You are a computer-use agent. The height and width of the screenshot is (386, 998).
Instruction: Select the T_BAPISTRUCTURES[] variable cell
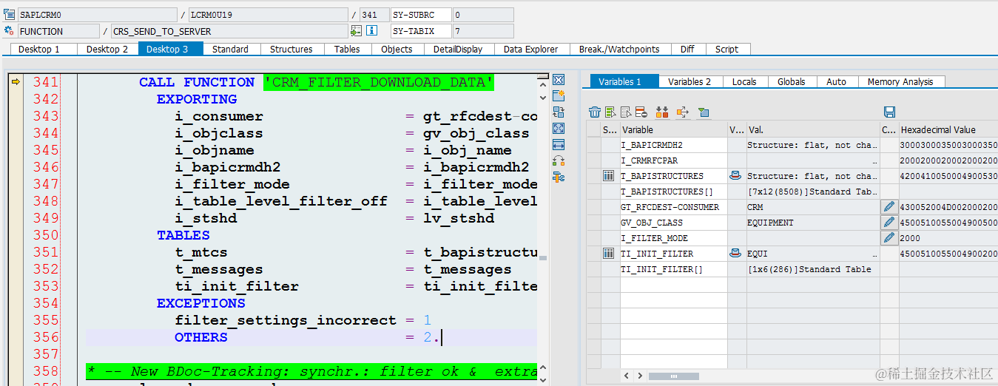673,192
